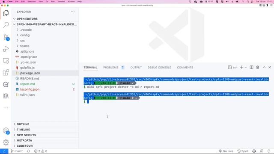Toggle Spell checker in status bar
This screenshot has width=274, height=154.
pos(243,151)
